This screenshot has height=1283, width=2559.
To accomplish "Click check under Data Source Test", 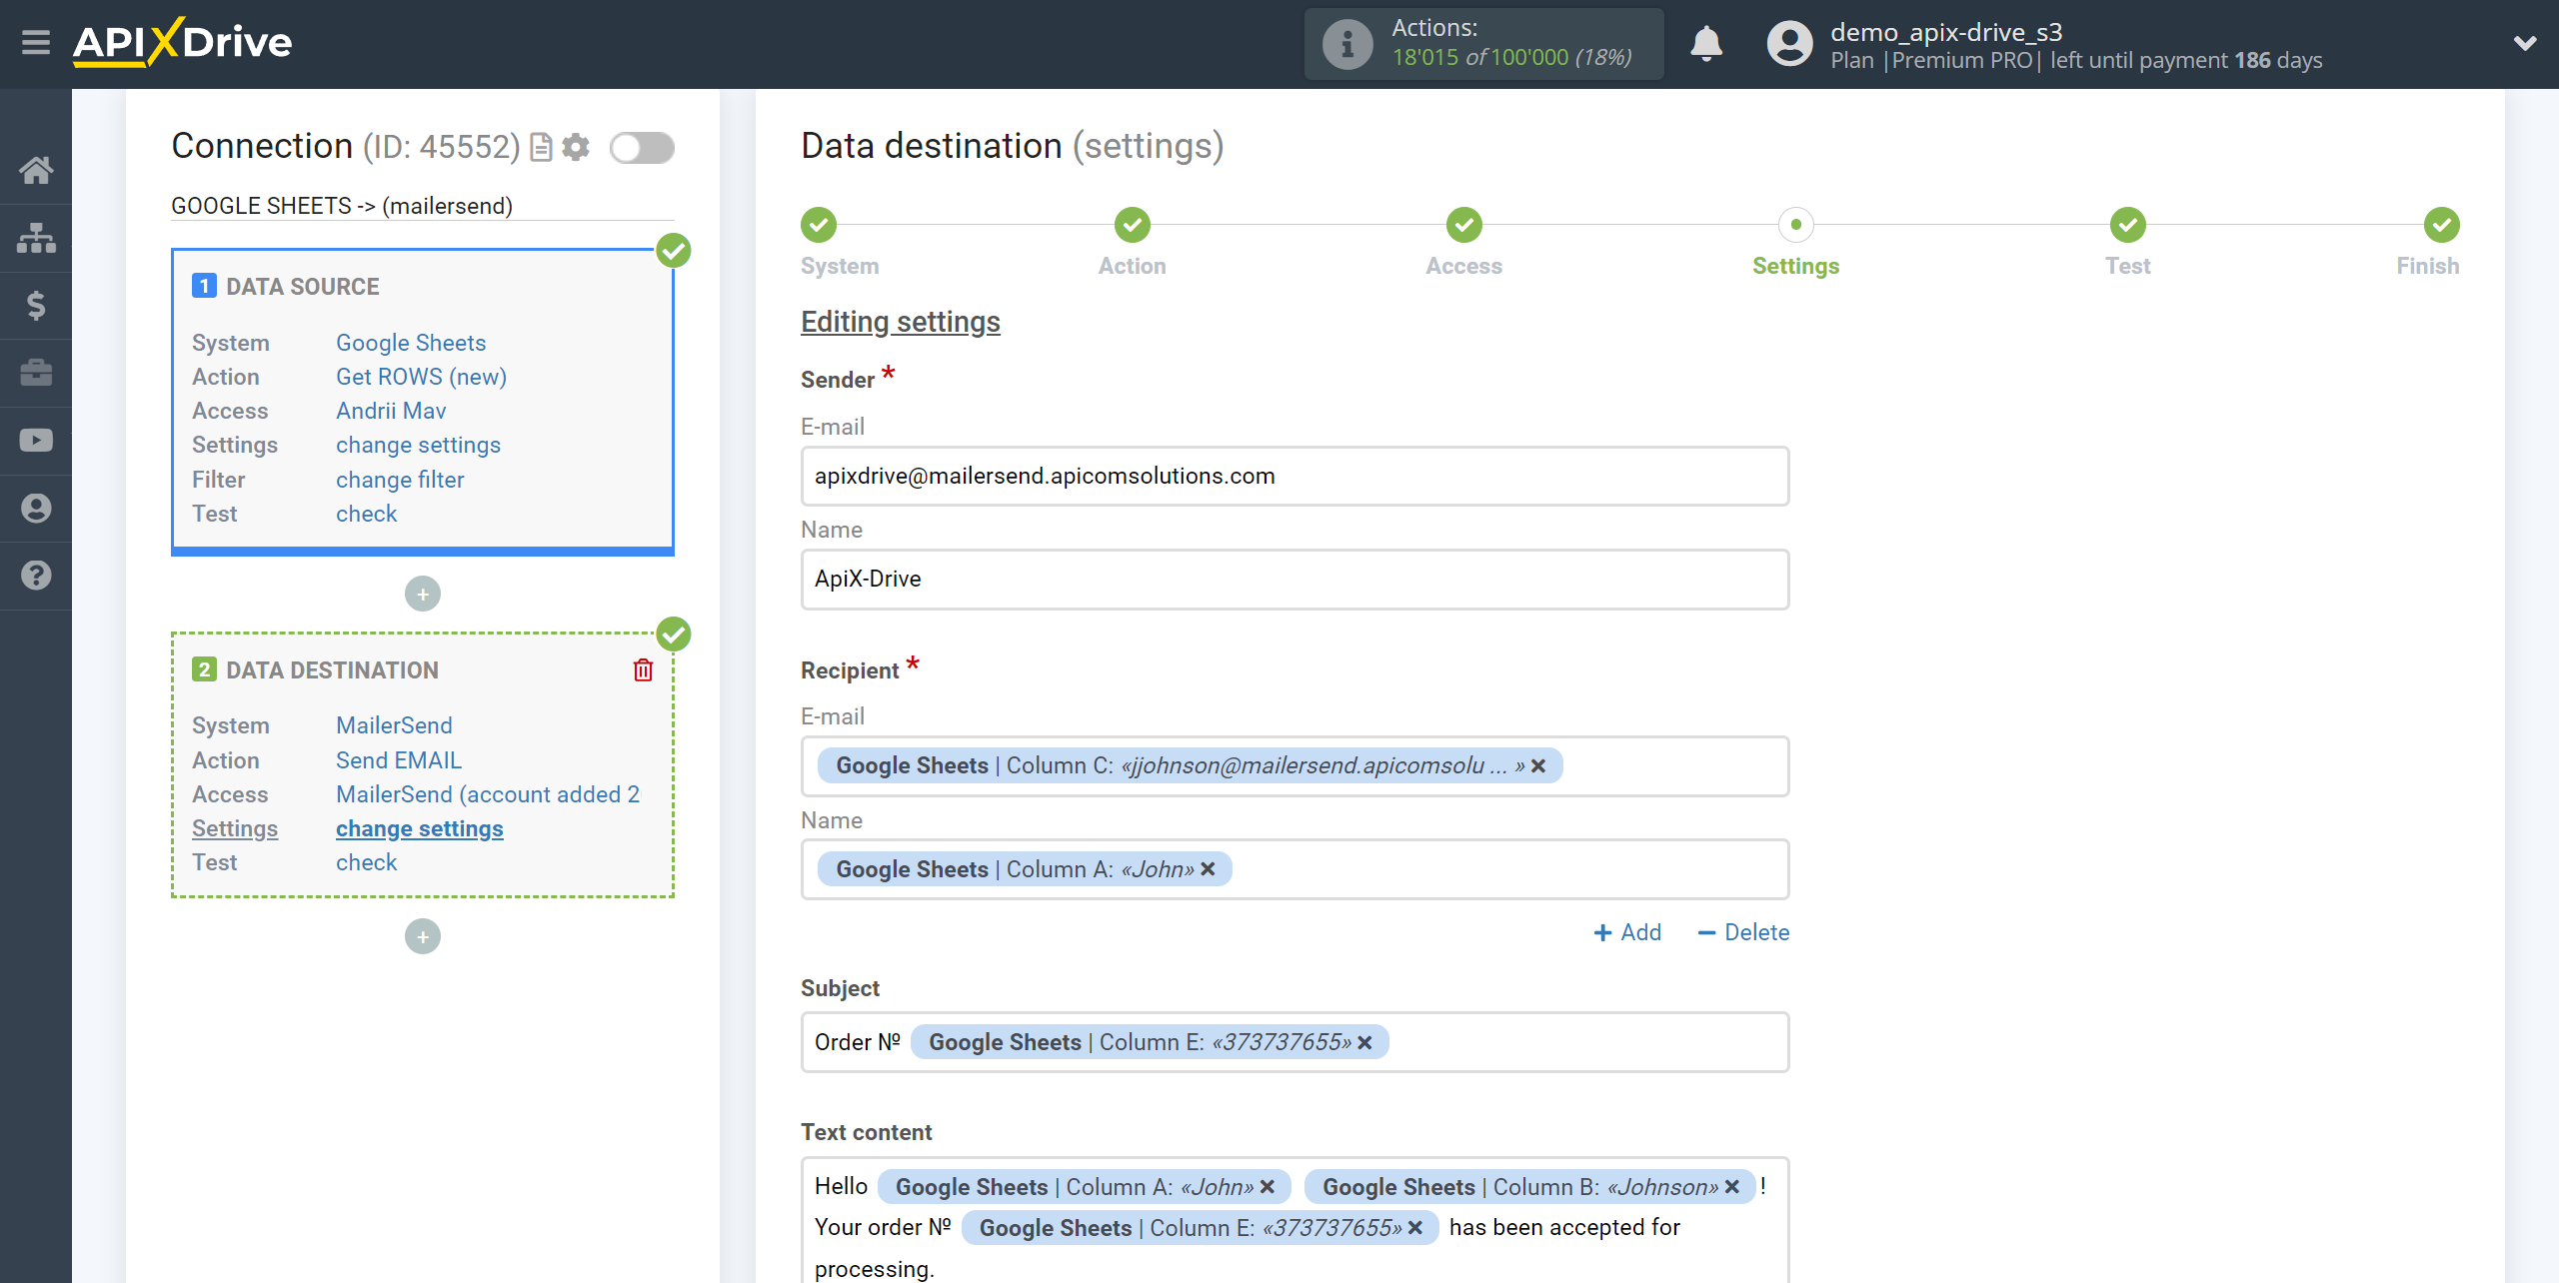I will tap(366, 514).
